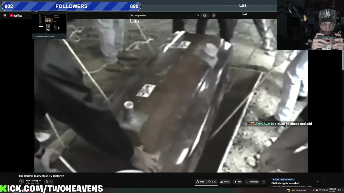Viewport: 344px width, 193px height.
Task: Open the weather widget showing 56°F
Action: point(297,190)
